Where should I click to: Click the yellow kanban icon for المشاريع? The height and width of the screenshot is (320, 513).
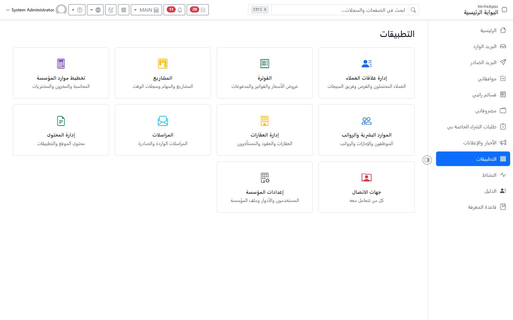163,64
